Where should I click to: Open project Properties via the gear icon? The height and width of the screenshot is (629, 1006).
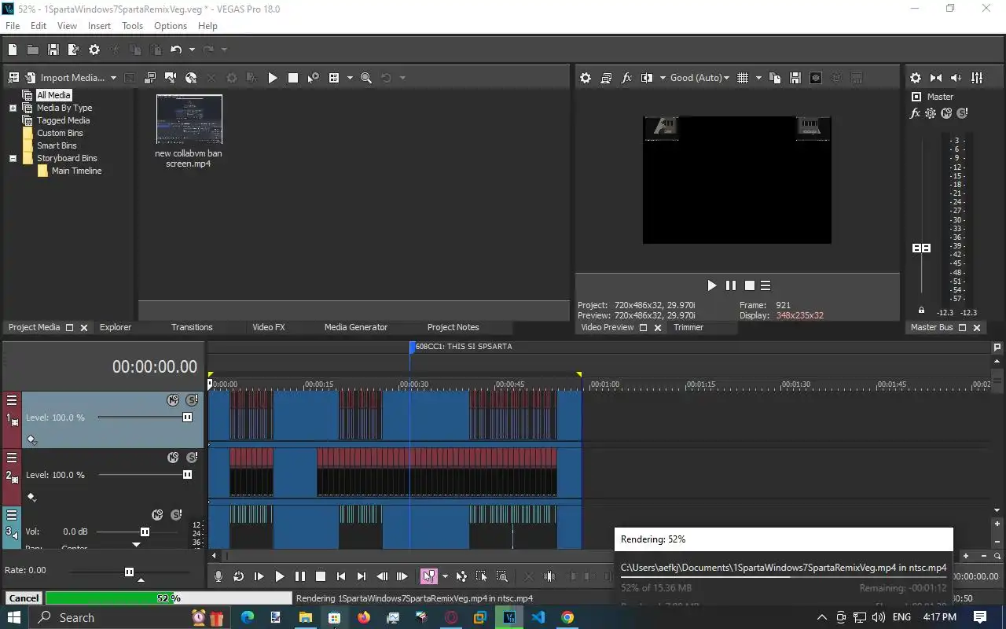[x=94, y=50]
